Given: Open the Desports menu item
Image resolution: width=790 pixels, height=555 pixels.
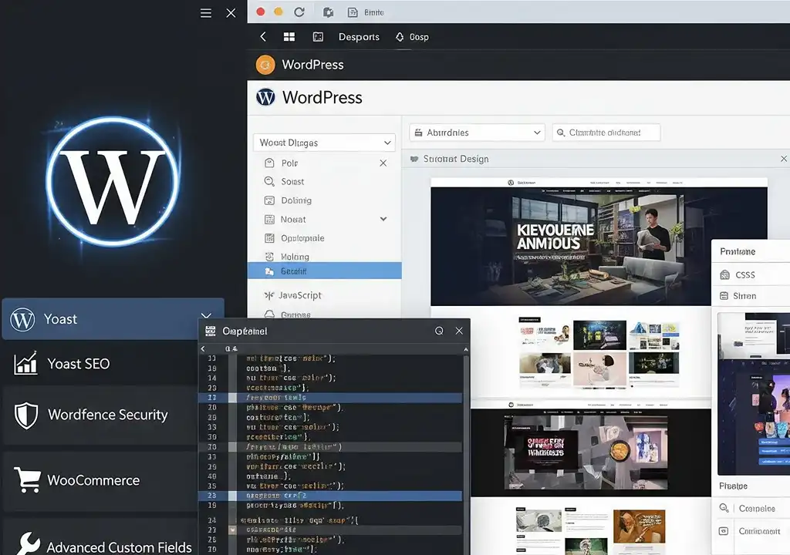Looking at the screenshot, I should 359,37.
